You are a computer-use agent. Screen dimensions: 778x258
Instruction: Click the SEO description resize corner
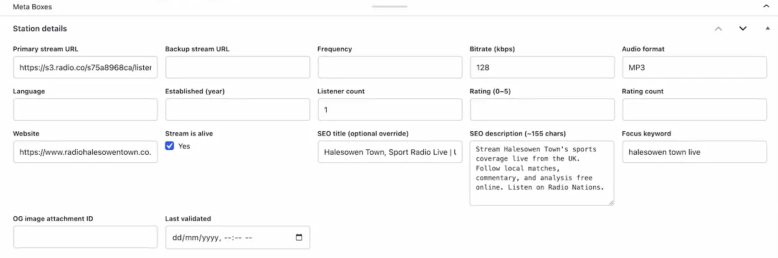pyautogui.click(x=611, y=201)
